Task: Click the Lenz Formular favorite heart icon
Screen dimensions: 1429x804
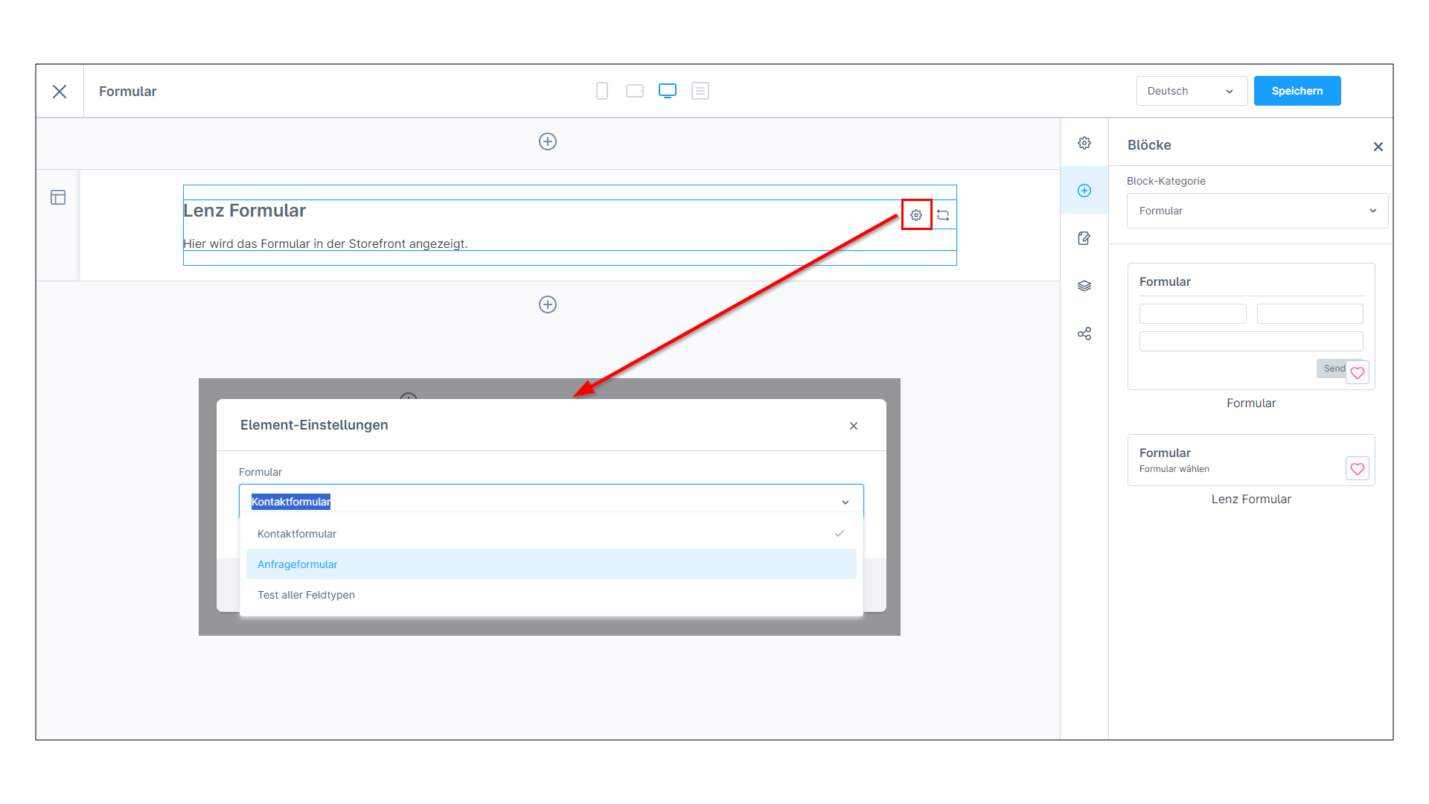Action: (1358, 468)
